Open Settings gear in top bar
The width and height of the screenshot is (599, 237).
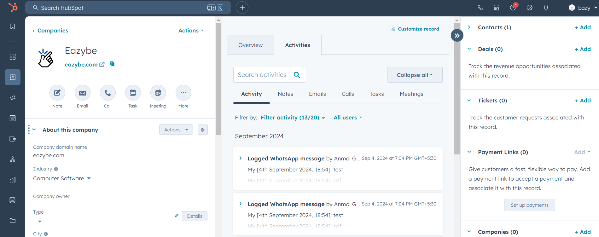click(x=530, y=8)
